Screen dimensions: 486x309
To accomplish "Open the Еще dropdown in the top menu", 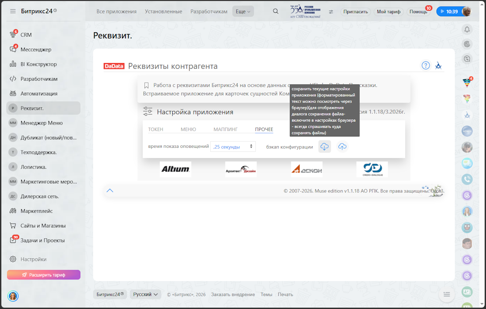I will click(x=243, y=11).
